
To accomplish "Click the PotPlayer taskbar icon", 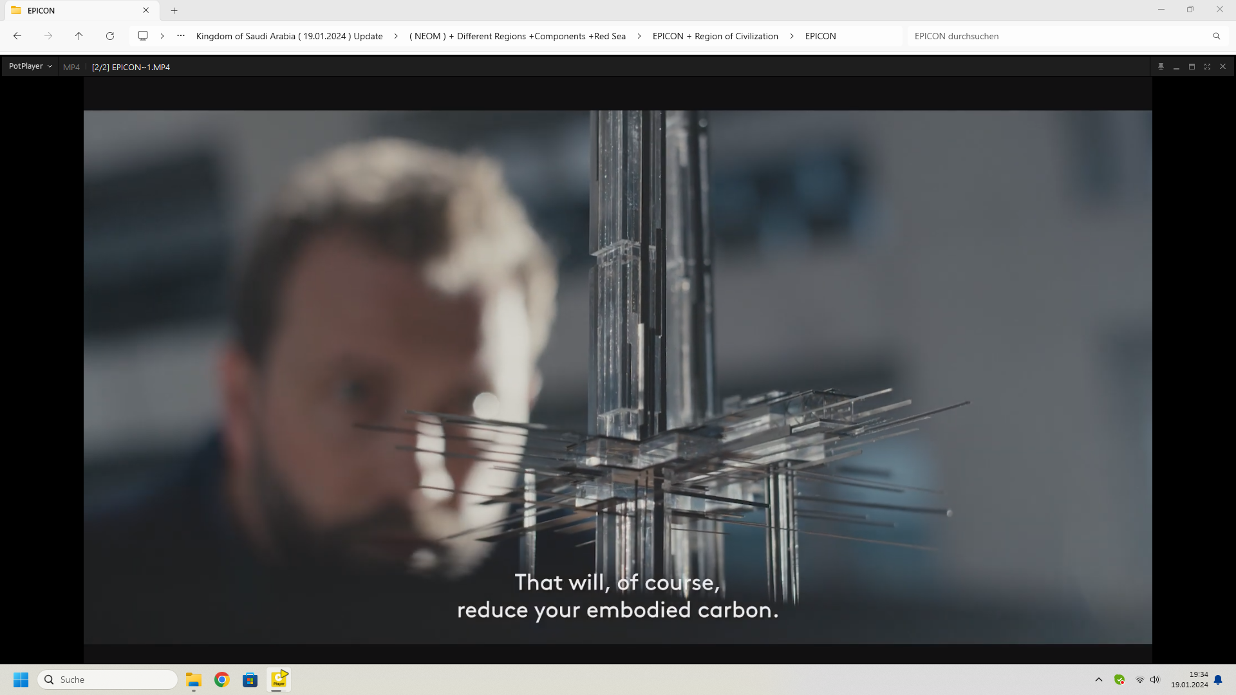I will [x=279, y=680].
